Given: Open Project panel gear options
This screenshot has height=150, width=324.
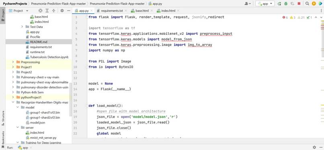Looking at the screenshot, I should [62, 11].
